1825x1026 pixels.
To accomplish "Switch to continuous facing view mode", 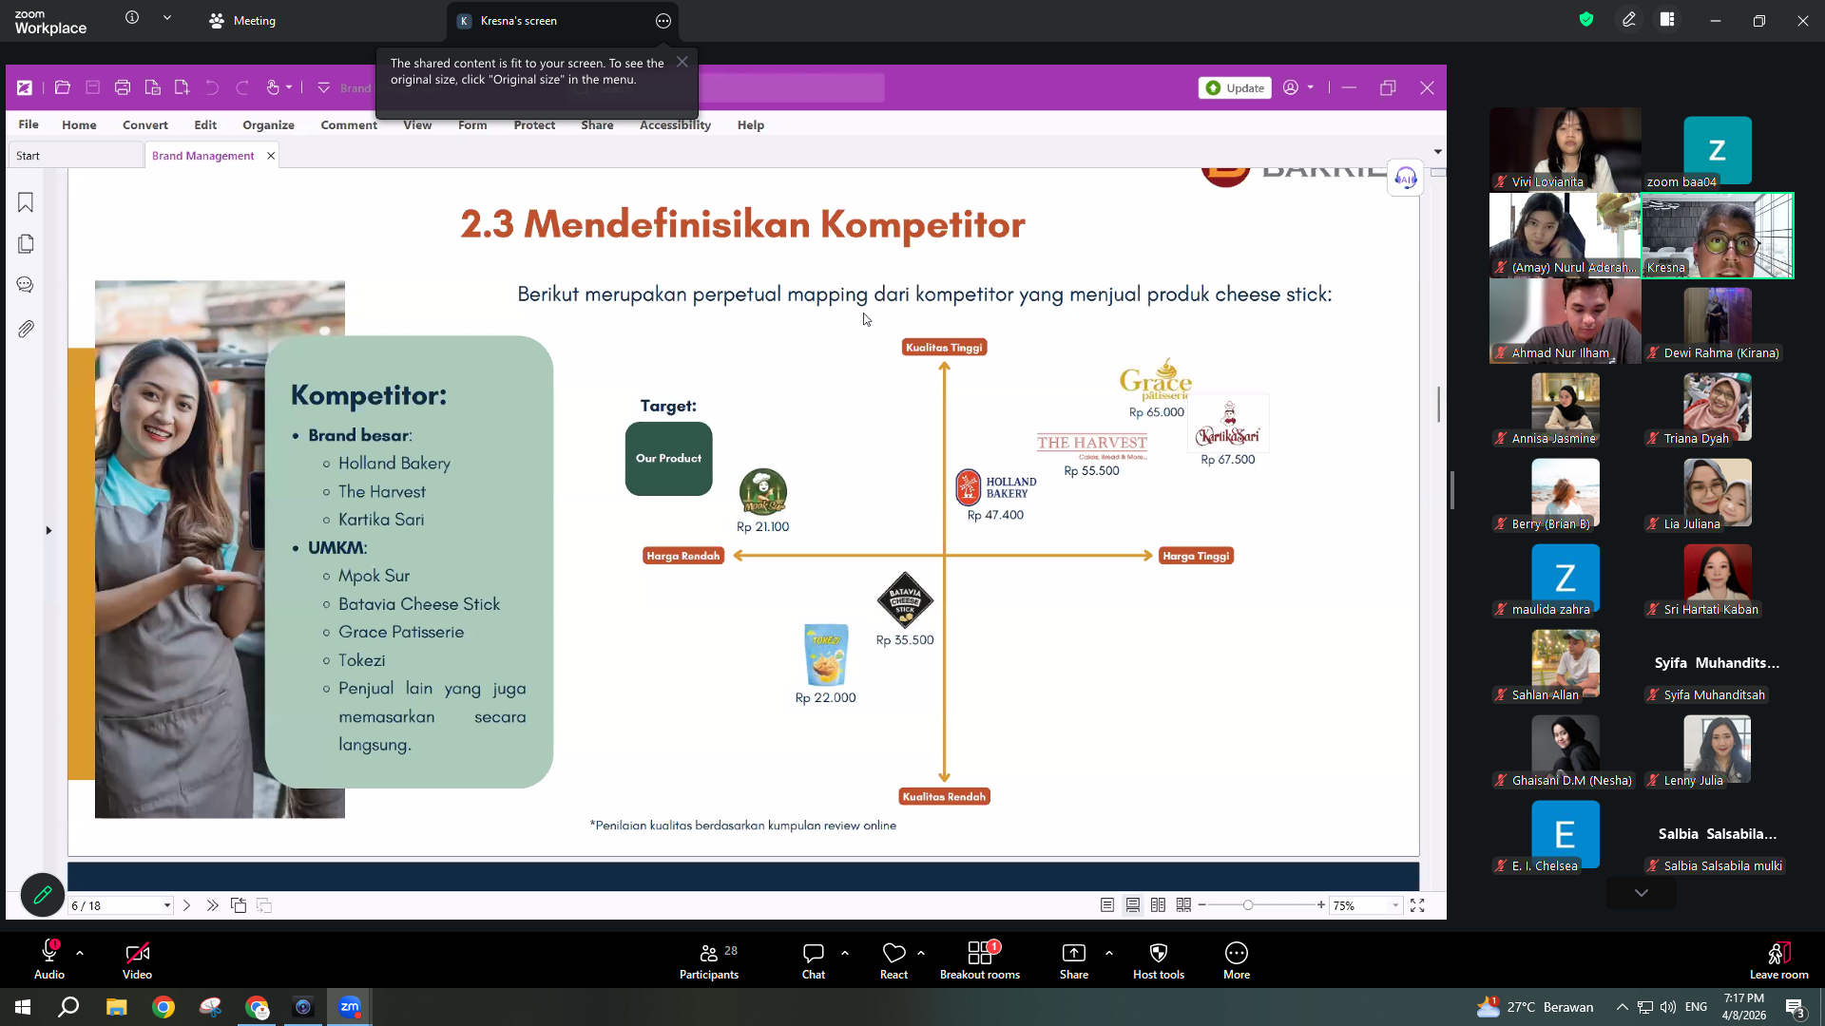I will coord(1183,905).
